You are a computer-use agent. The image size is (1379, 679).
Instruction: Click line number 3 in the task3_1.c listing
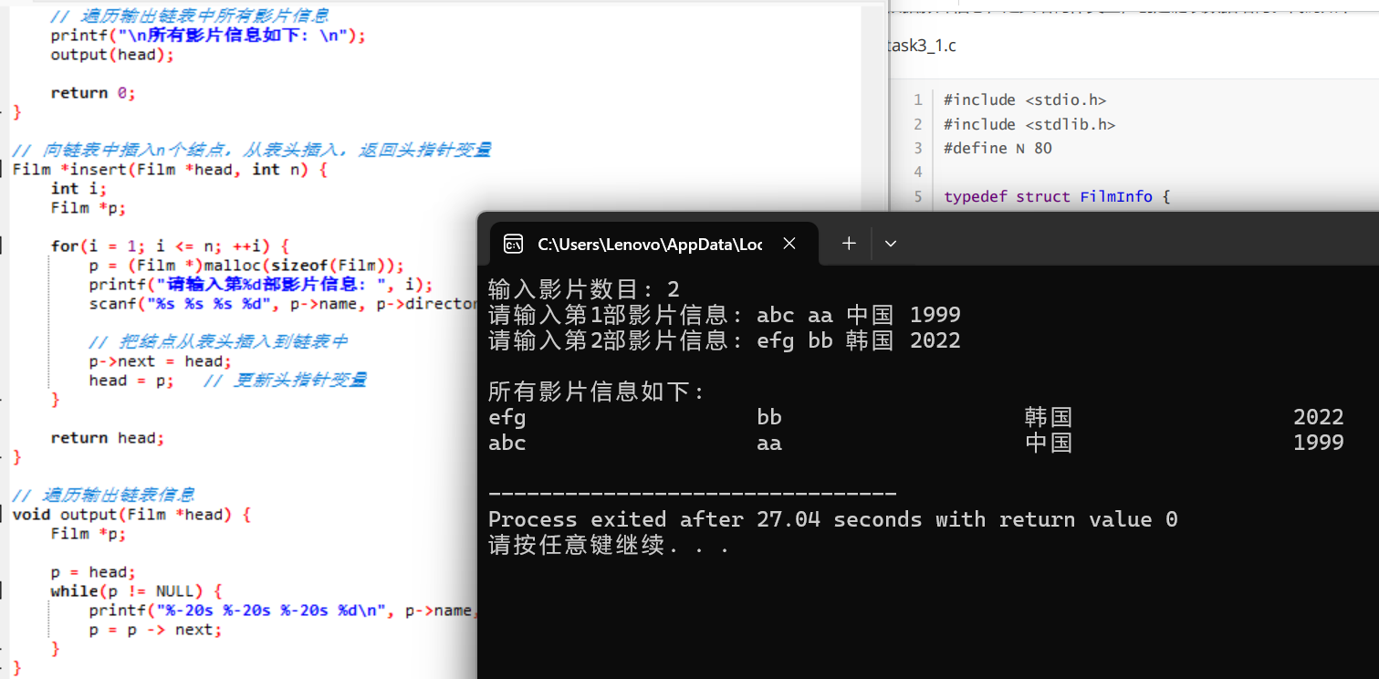pyautogui.click(x=918, y=148)
